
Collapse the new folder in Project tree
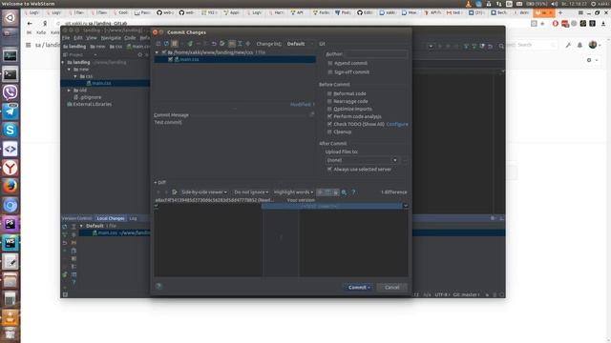[x=70, y=70]
